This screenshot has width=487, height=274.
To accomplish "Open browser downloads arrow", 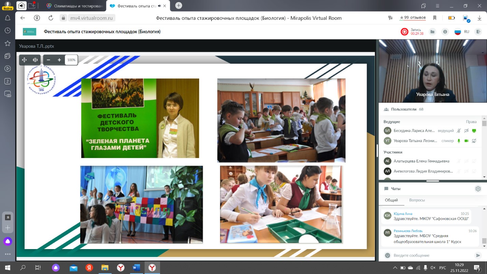I will pos(479,18).
